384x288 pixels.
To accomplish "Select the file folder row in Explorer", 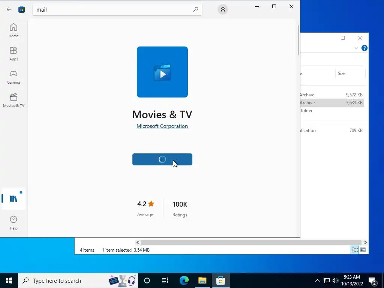I will (x=332, y=111).
